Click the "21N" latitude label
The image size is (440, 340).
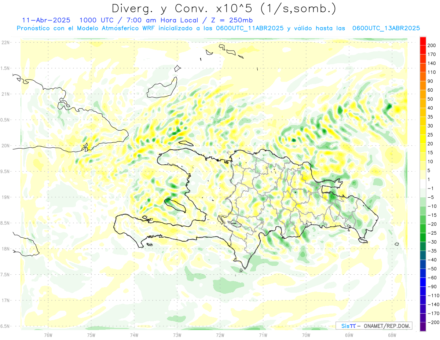click(5, 94)
